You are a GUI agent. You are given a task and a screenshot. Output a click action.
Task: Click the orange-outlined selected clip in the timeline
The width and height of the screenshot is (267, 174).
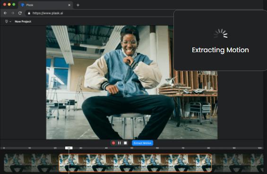135,163
